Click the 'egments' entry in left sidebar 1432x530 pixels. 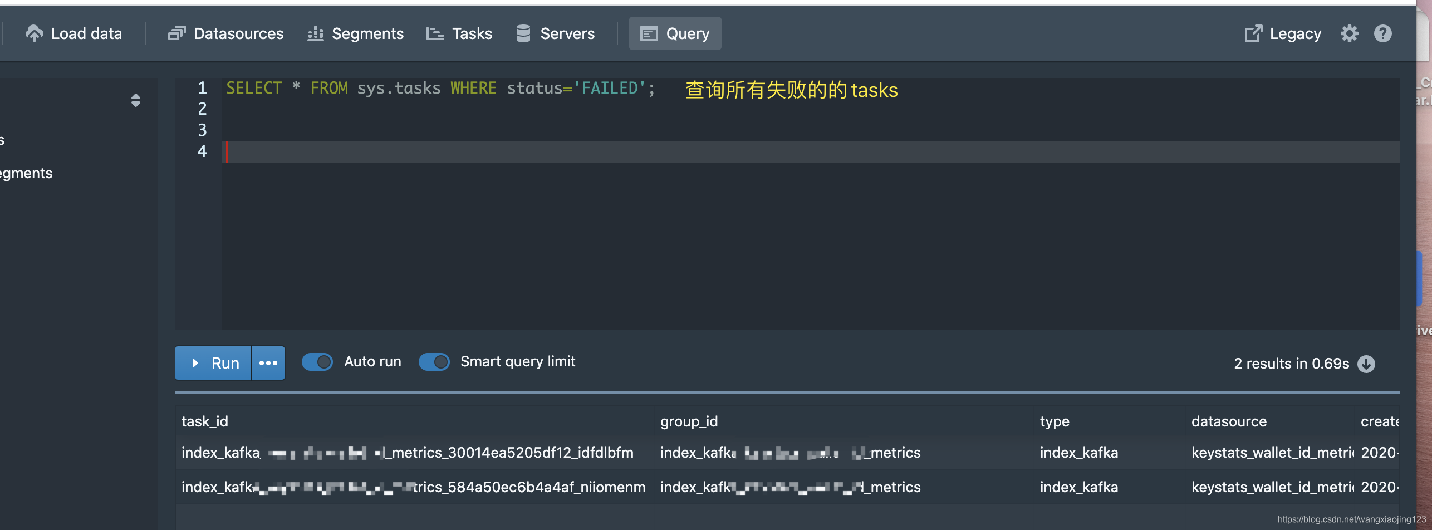pyautogui.click(x=26, y=173)
